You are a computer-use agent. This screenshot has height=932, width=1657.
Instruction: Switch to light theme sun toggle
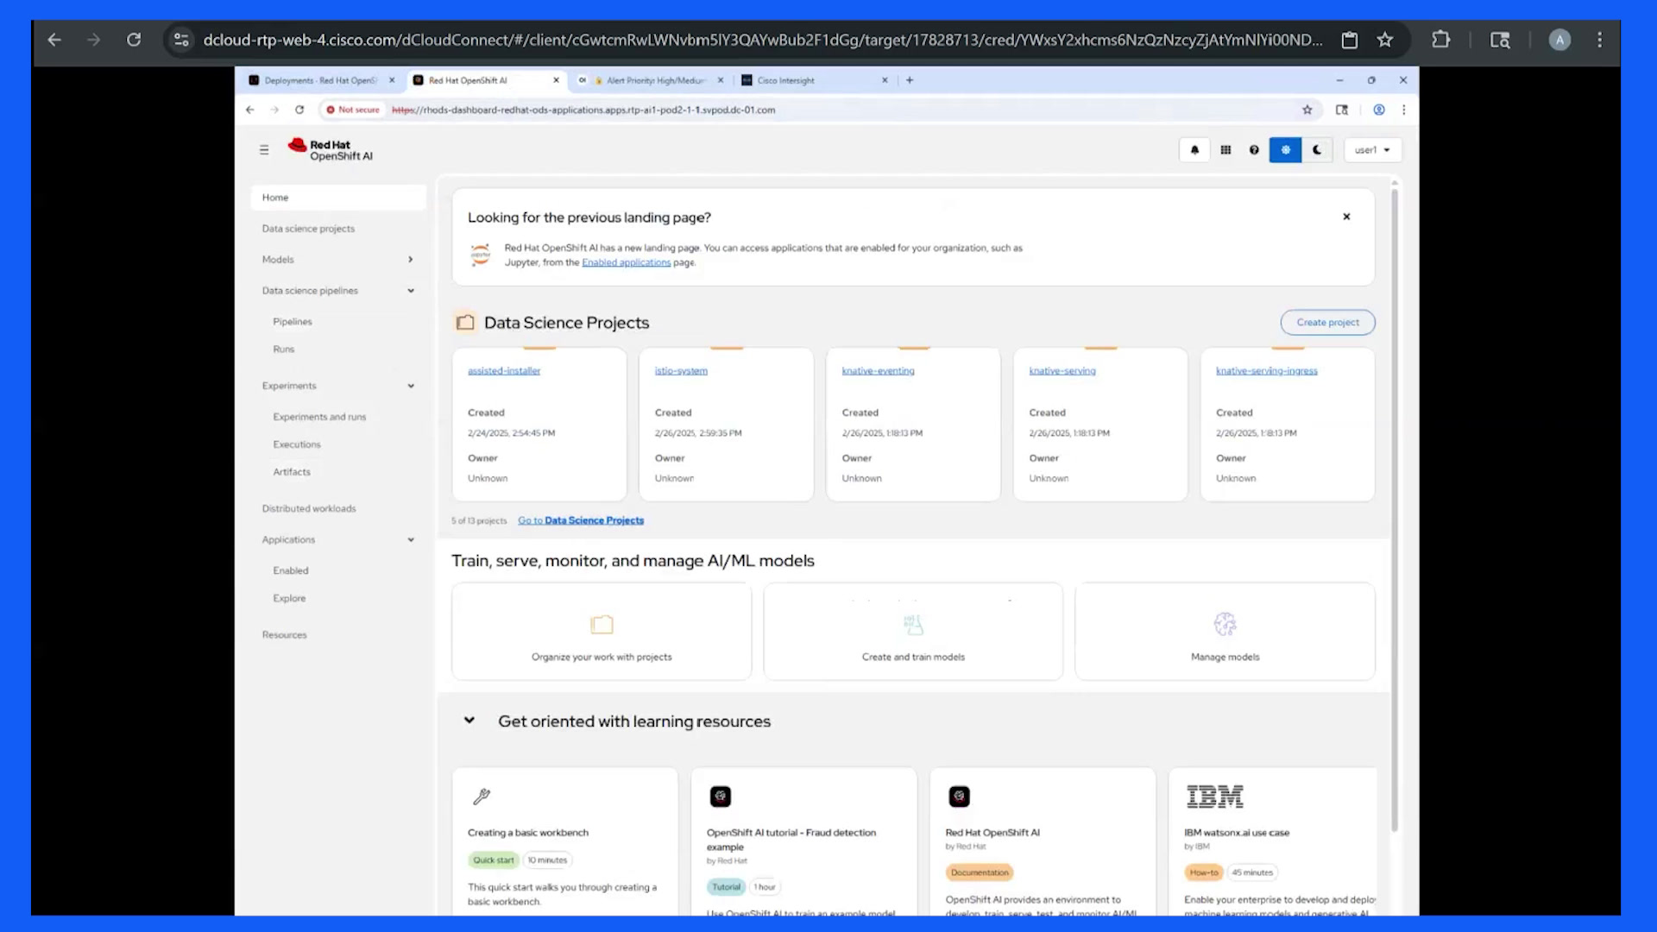click(x=1285, y=150)
